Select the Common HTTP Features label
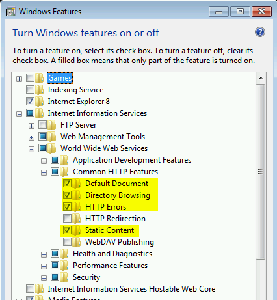Viewport: 277px width, 300px height. click(x=115, y=172)
